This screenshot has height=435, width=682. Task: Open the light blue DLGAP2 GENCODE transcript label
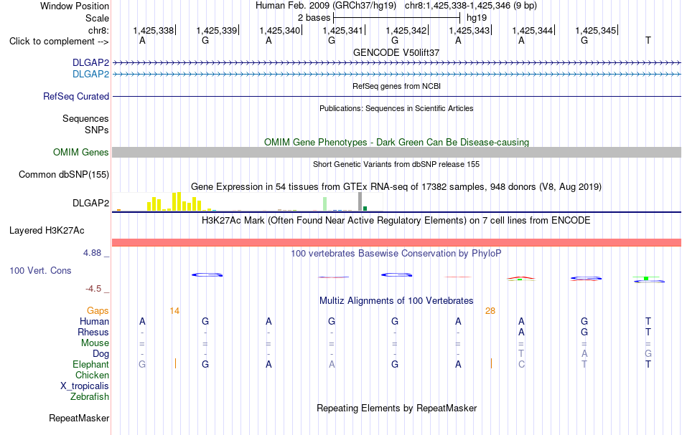click(90, 75)
